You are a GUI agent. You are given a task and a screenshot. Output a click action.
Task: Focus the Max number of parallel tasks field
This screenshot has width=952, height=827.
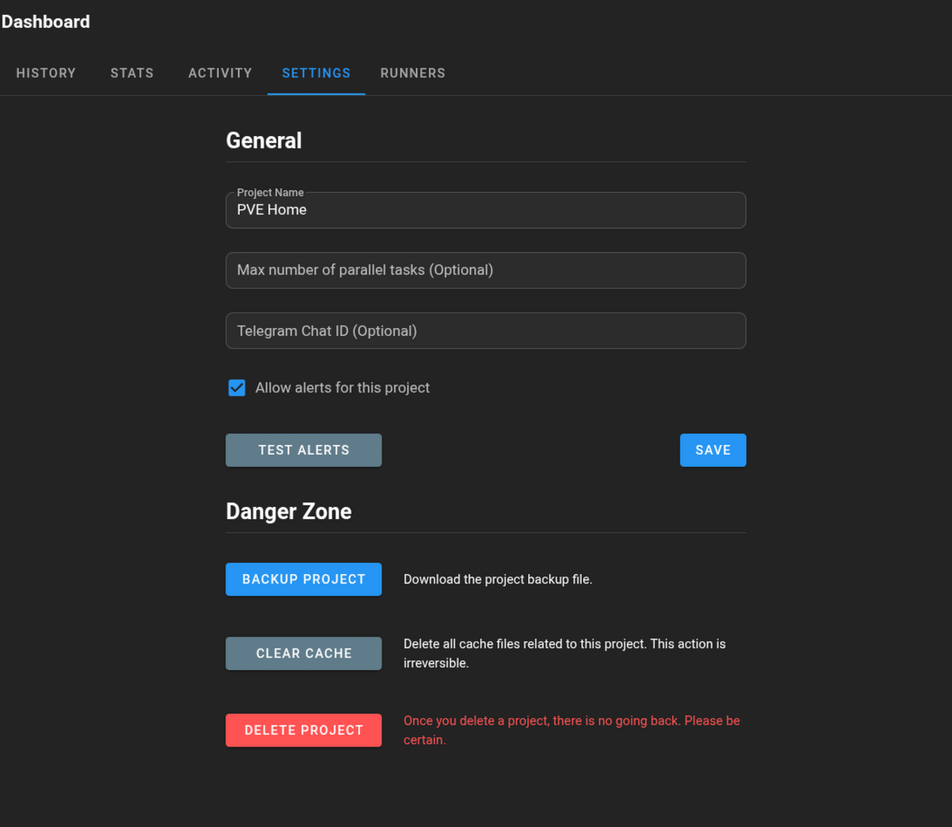485,270
